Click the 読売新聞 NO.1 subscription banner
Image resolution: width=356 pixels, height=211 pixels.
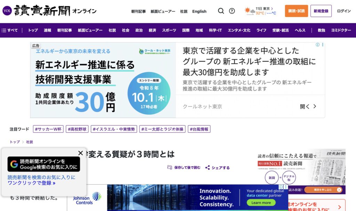(x=301, y=172)
